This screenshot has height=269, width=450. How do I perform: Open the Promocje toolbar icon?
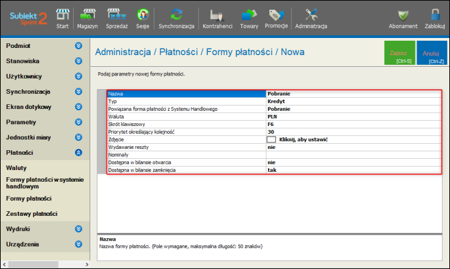[276, 18]
